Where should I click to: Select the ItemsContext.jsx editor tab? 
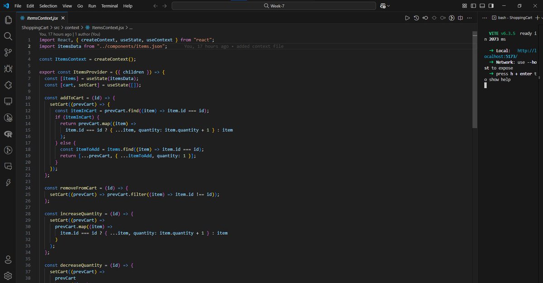click(x=42, y=18)
